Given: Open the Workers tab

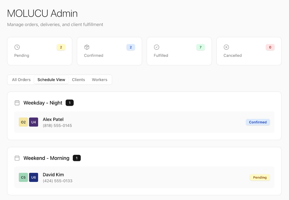Looking at the screenshot, I should pos(100,80).
